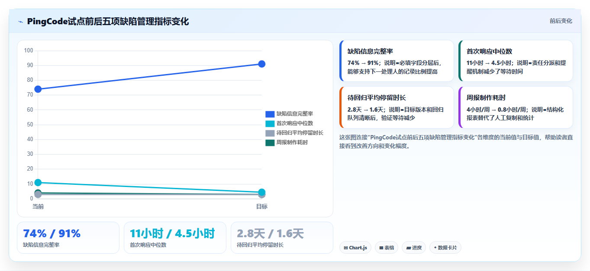This screenshot has width=590, height=271.
Task: Click the 前后变化 label in the header
Action: [561, 21]
